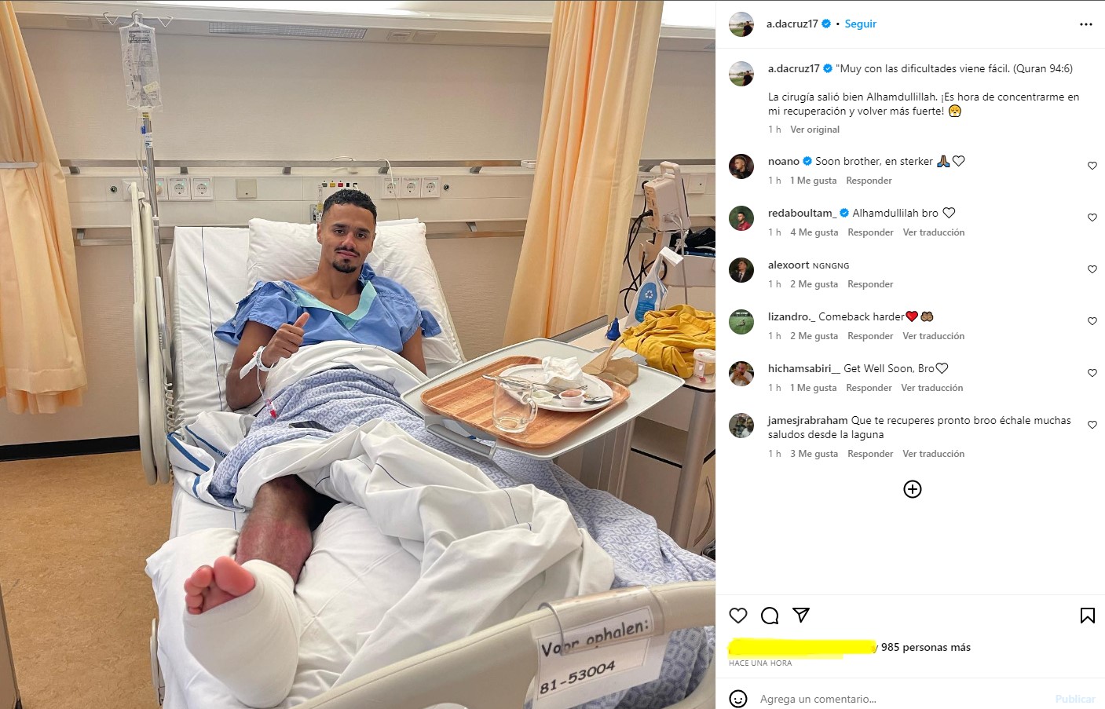Open the alexoort username profile
This screenshot has height=709, width=1105.
(x=789, y=265)
